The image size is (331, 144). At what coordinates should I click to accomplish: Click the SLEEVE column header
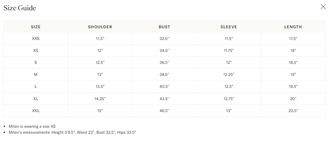229,27
